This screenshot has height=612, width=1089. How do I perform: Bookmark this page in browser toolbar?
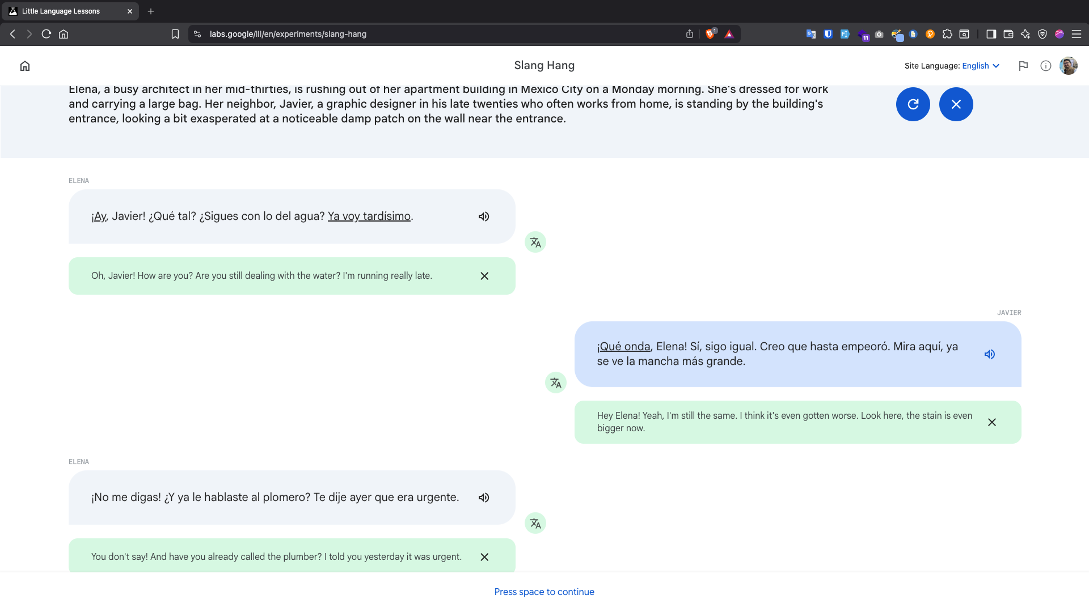[175, 34]
